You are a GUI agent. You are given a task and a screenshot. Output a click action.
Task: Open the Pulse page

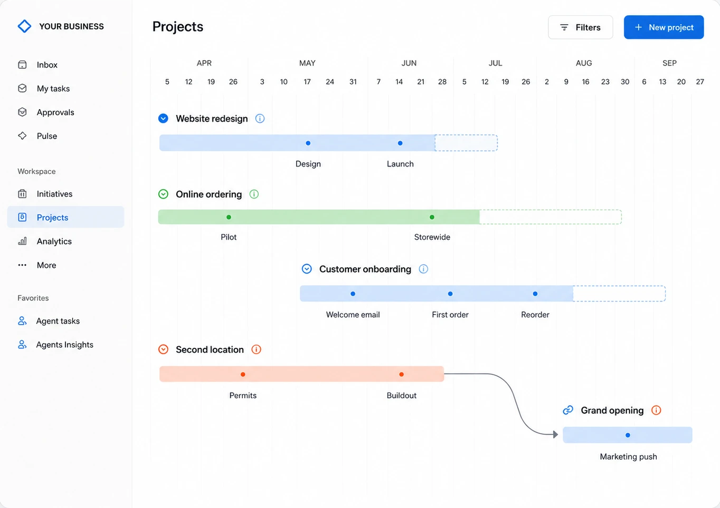(65, 136)
